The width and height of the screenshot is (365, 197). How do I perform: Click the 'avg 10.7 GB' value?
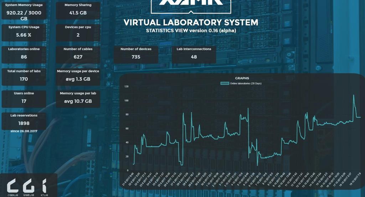pos(78,101)
